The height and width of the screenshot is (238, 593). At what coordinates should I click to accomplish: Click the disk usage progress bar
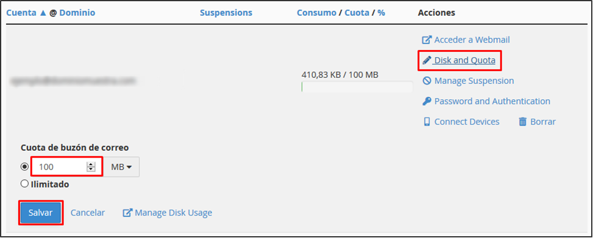pos(357,87)
